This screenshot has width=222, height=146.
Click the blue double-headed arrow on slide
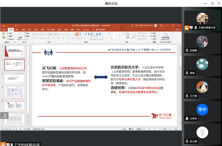coord(100,77)
